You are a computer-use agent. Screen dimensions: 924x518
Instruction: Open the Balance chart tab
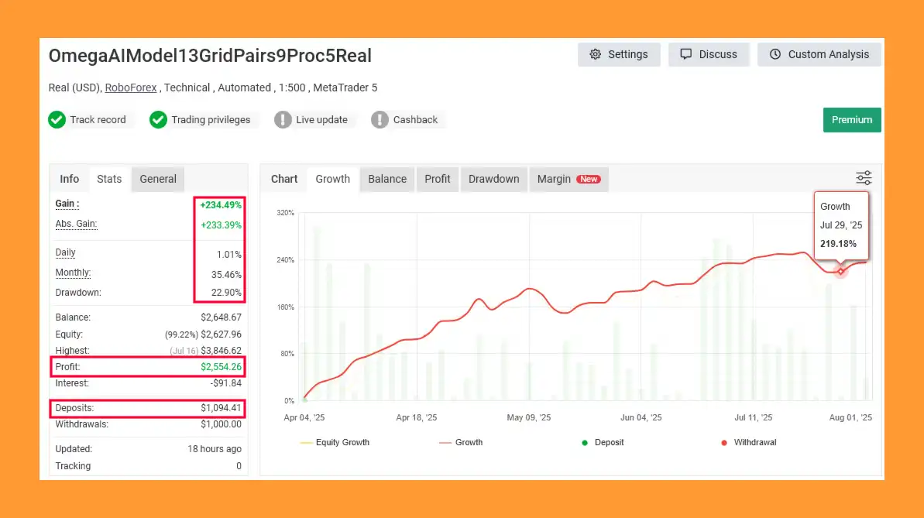(387, 179)
